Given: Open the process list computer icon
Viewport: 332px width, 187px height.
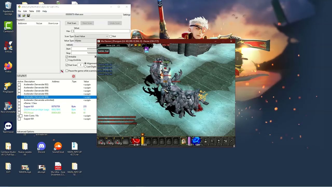Looking at the screenshot, I should (19, 16).
